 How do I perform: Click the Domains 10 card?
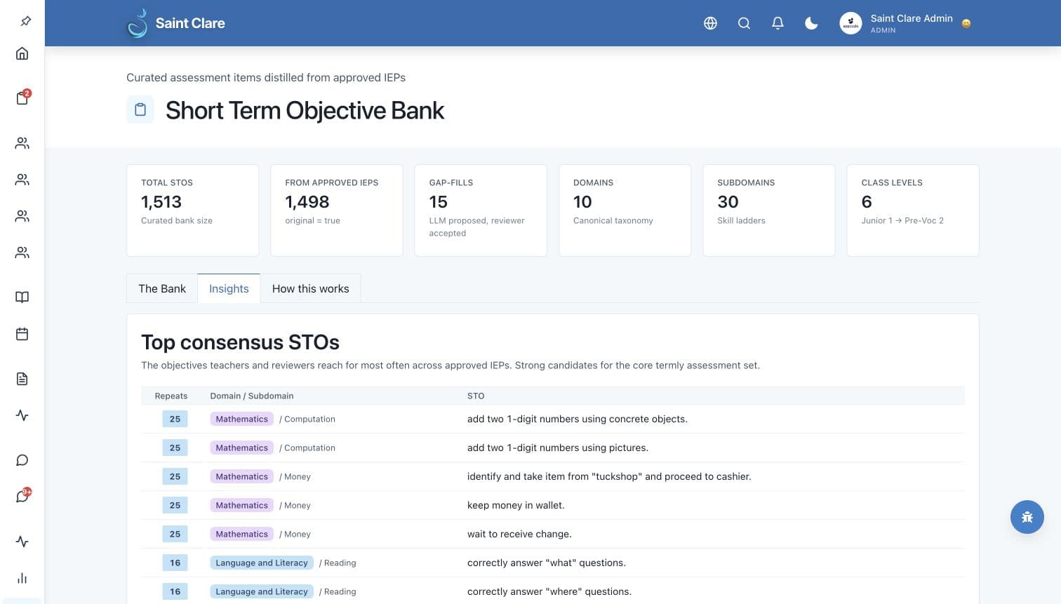625,210
